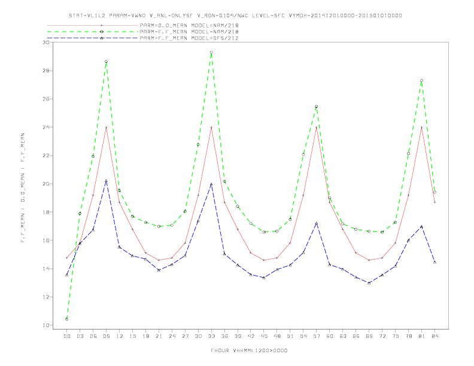Click x-axis tick label 06
The width and height of the screenshot is (474, 366).
pos(93,336)
